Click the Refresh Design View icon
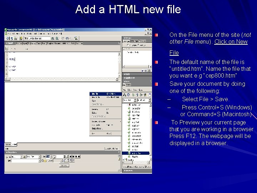The image size is (257, 193). tap(63, 38)
